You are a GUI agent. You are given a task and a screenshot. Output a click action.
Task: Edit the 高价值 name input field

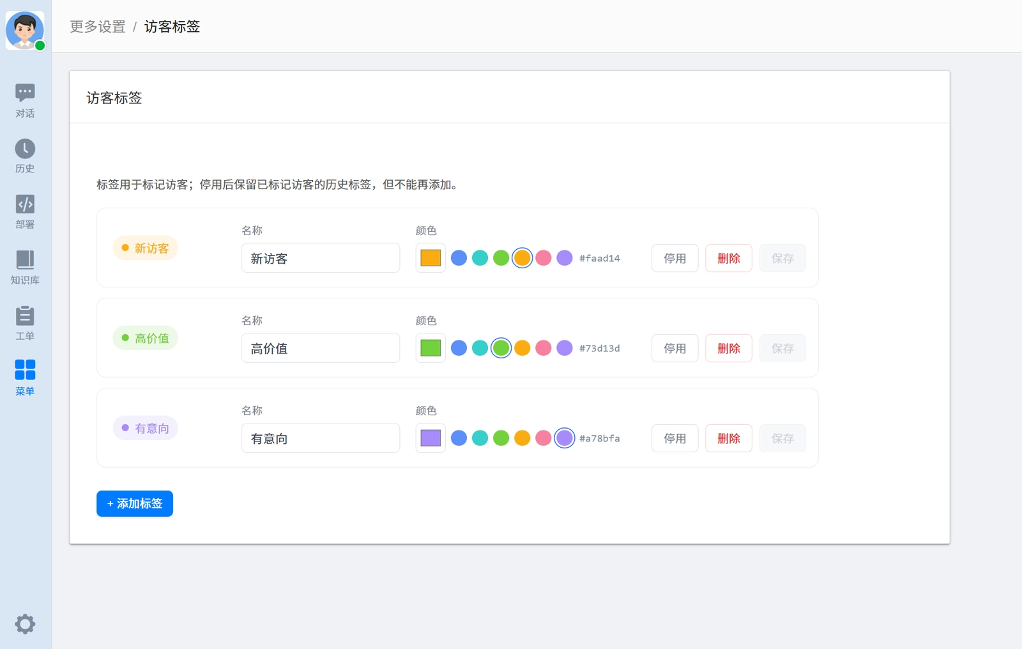[x=321, y=348]
